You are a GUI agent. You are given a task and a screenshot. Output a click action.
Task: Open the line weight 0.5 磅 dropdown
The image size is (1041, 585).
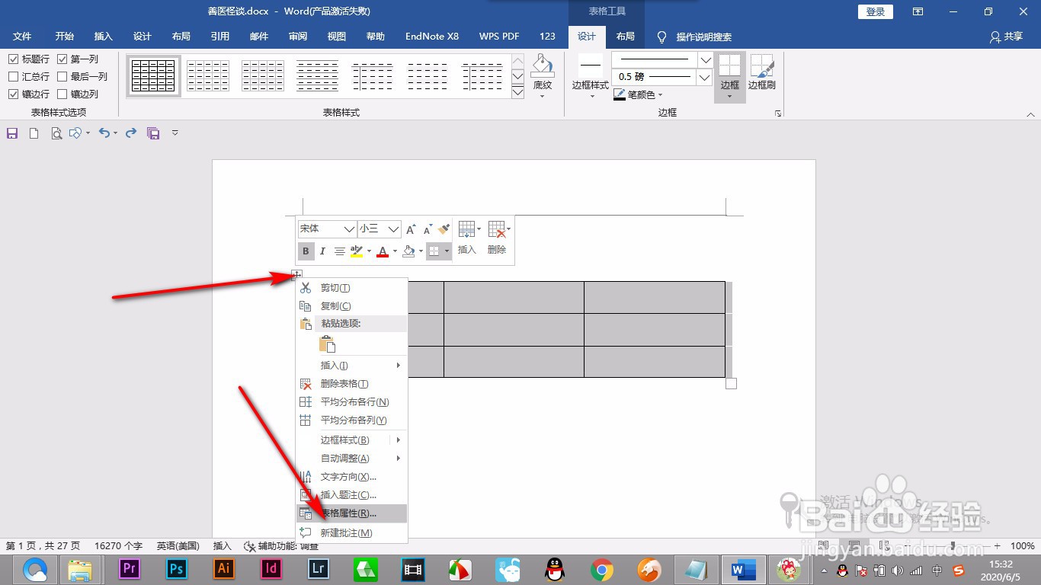click(705, 77)
